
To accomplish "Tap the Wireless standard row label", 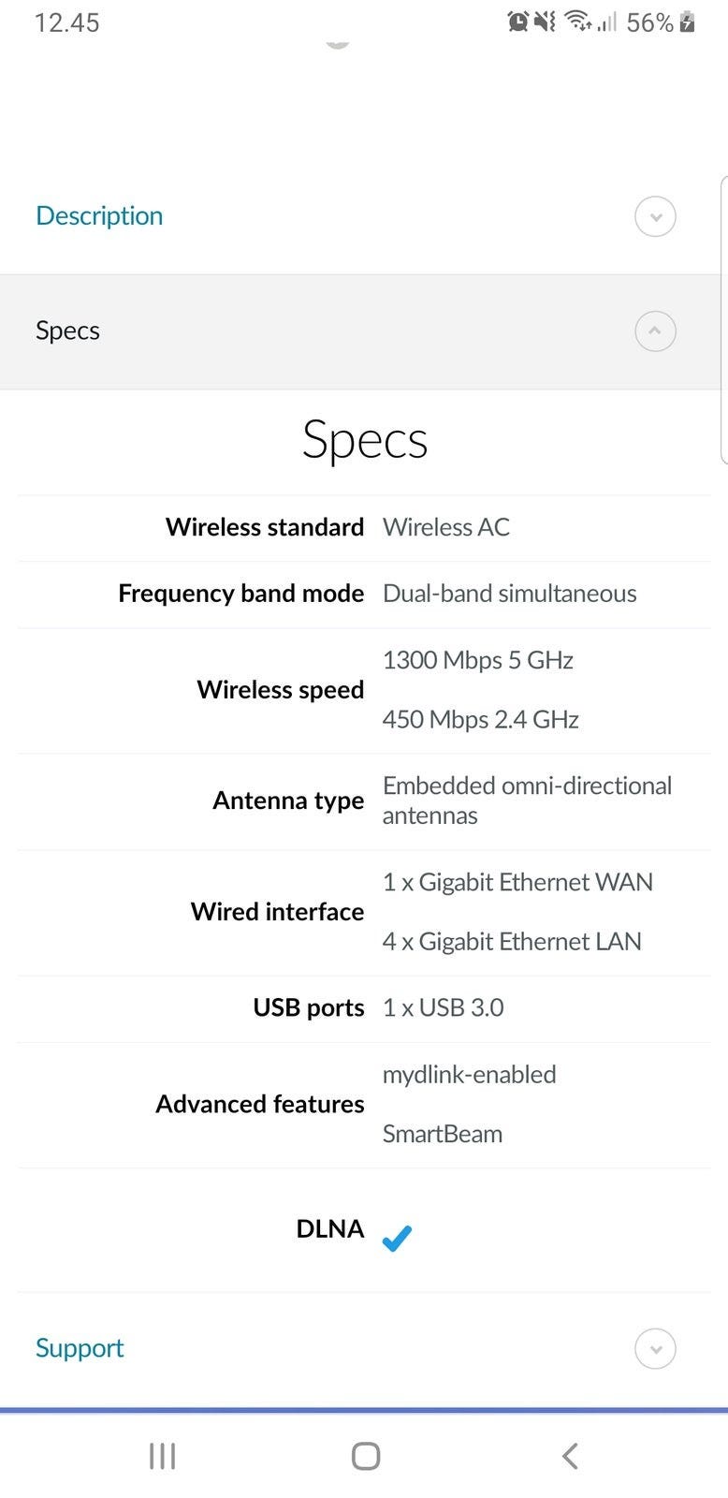I will click(x=265, y=527).
